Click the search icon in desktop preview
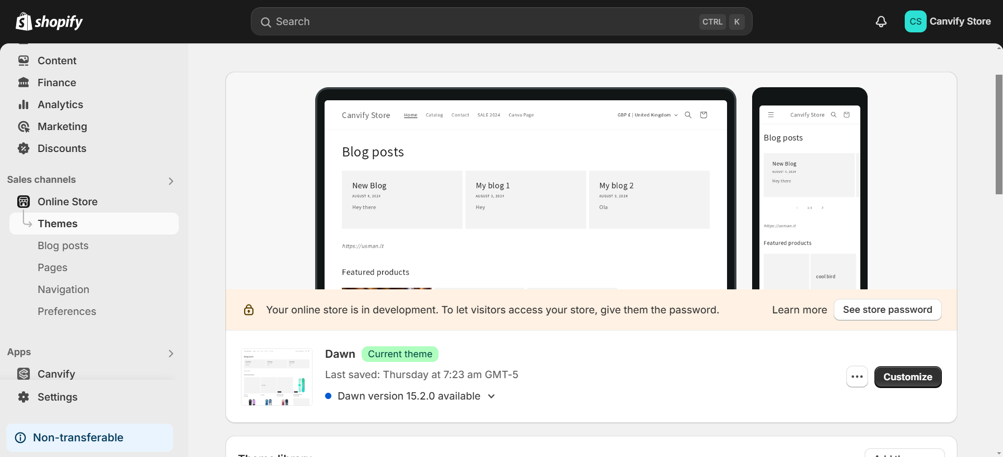 coord(688,115)
